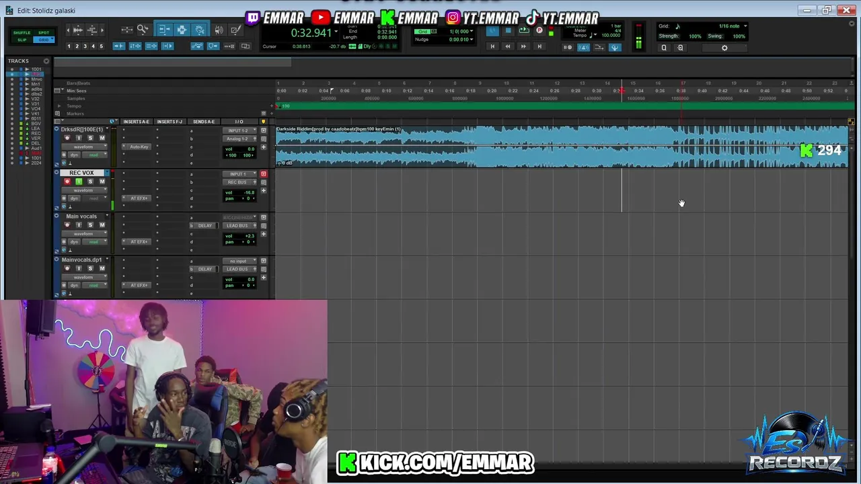Screen dimensions: 861x484
Task: Click the playhead marker in Min:Secs ruler
Action: (622, 91)
